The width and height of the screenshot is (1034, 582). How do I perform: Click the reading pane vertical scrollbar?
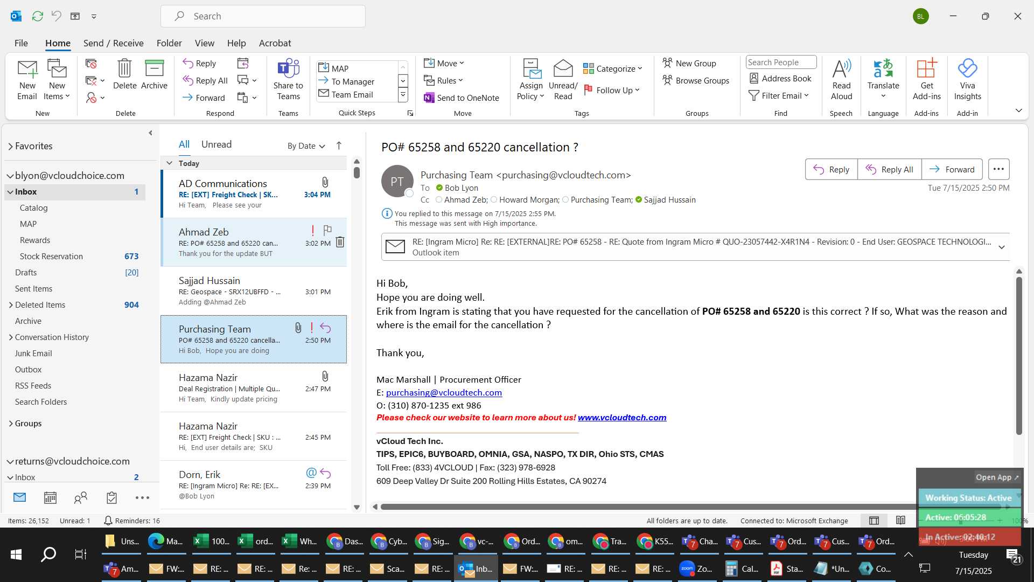pos(1019,356)
